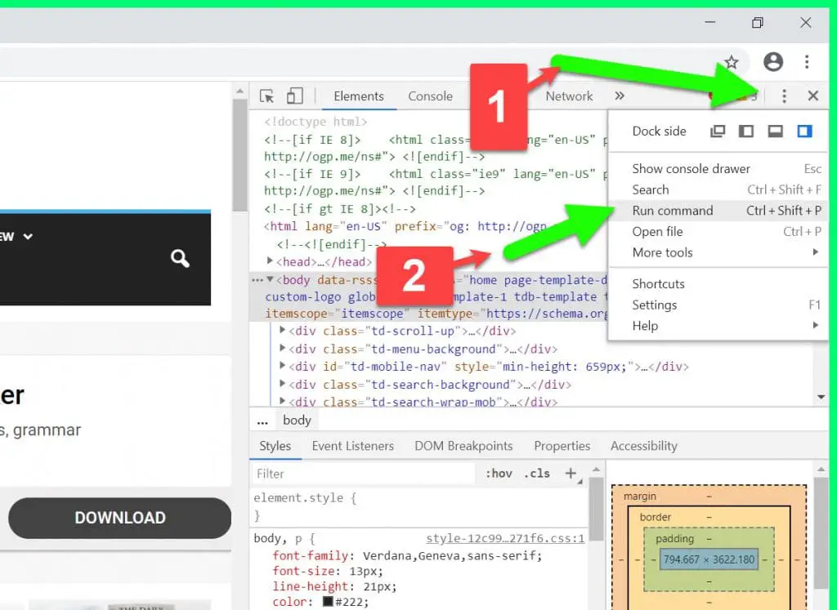837x610 pixels.
Task: Expand the td-scroll-up div node
Action: (x=281, y=331)
